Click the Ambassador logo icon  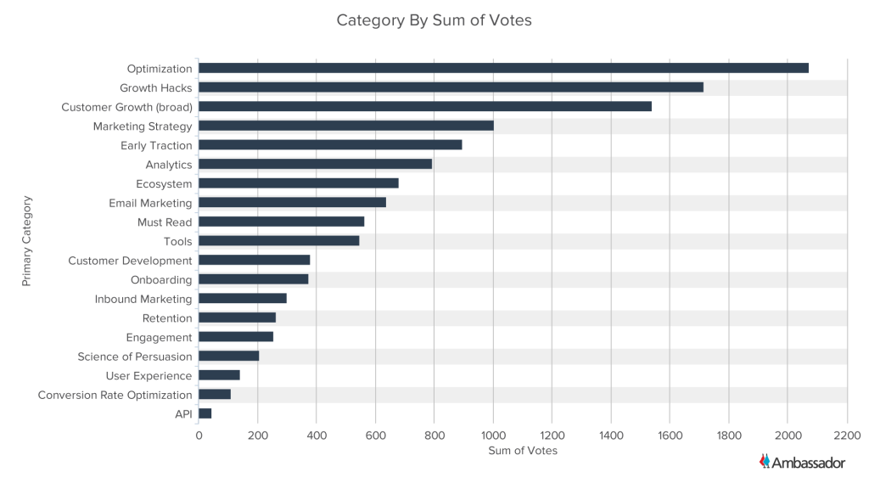[x=764, y=461]
